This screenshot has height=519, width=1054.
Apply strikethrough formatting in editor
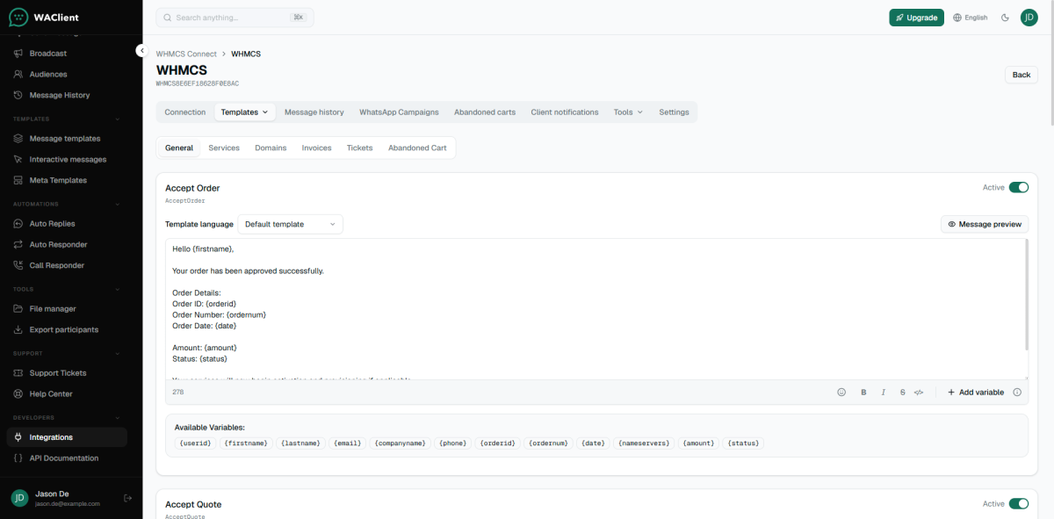click(x=903, y=393)
